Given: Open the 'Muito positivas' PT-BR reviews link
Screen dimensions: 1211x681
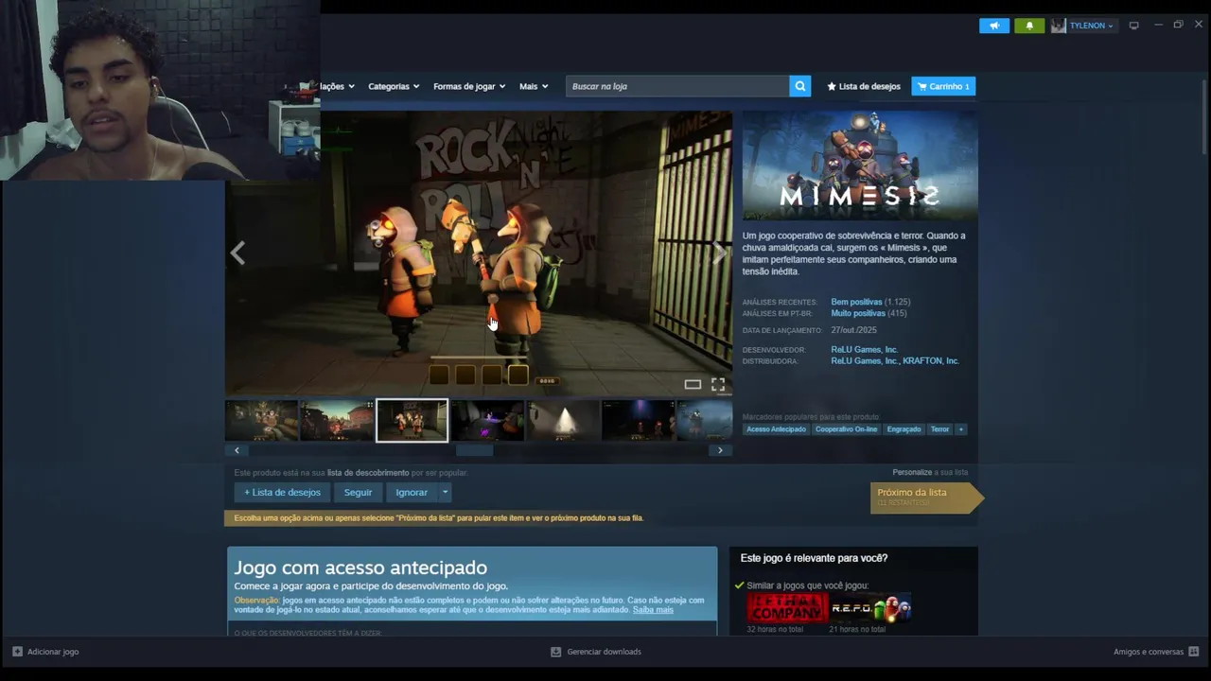Looking at the screenshot, I should (858, 313).
